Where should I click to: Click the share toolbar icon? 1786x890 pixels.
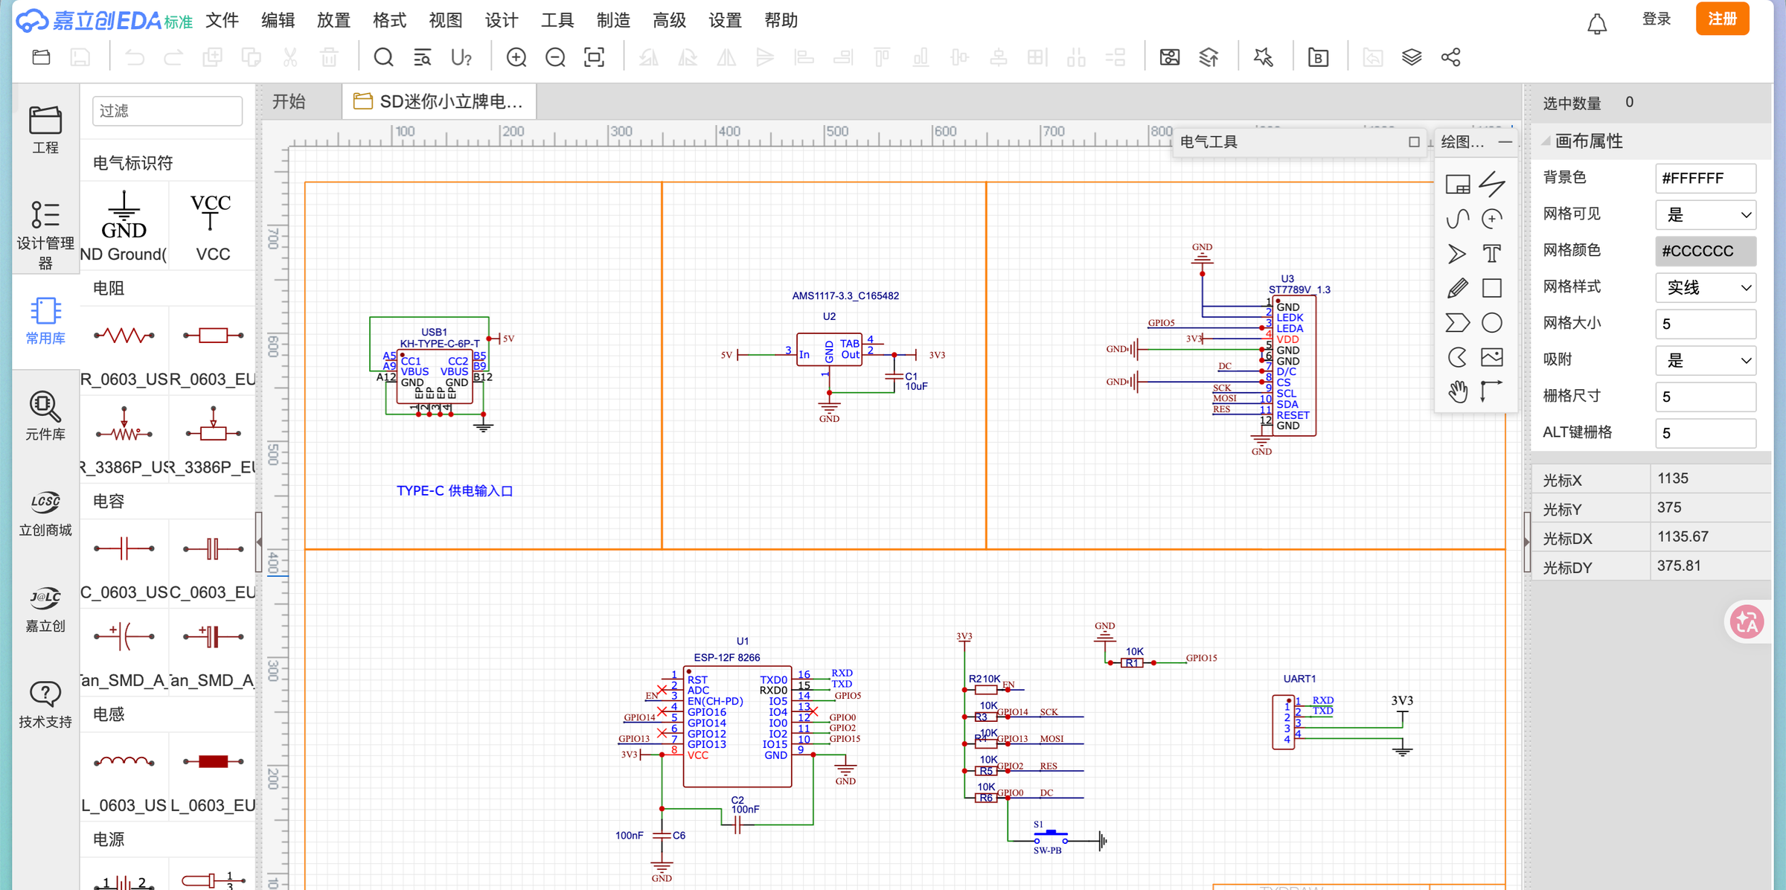click(1450, 57)
